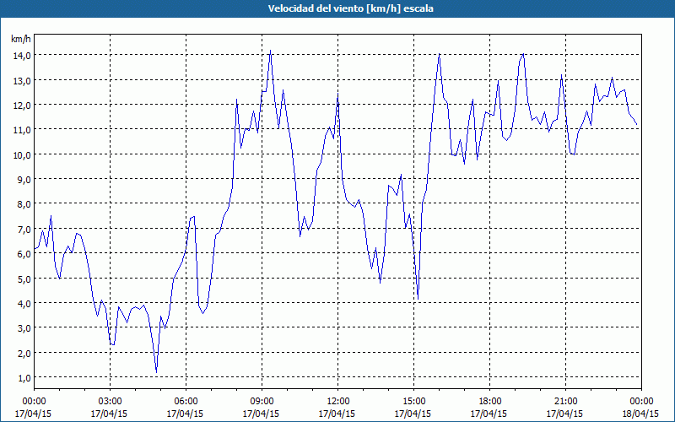Pick the '17/04/15' date under 09:00
The image size is (675, 422).
pyautogui.click(x=262, y=414)
